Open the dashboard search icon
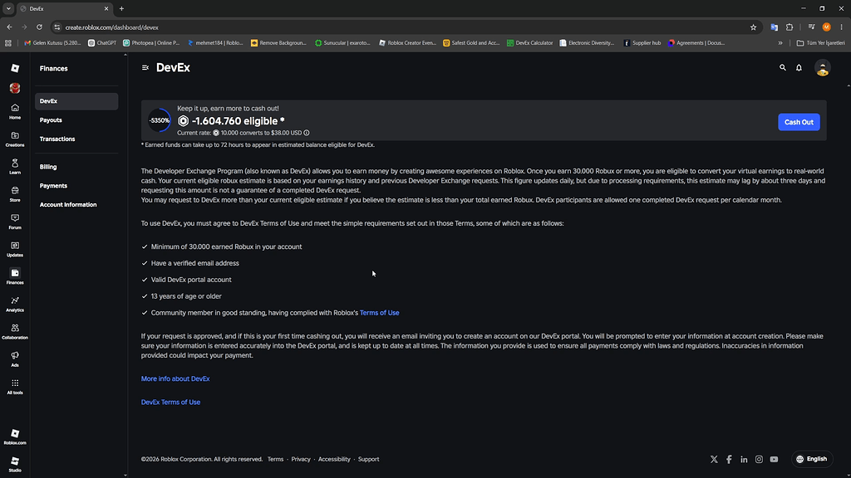Screen dimensions: 851x478 [x=783, y=68]
